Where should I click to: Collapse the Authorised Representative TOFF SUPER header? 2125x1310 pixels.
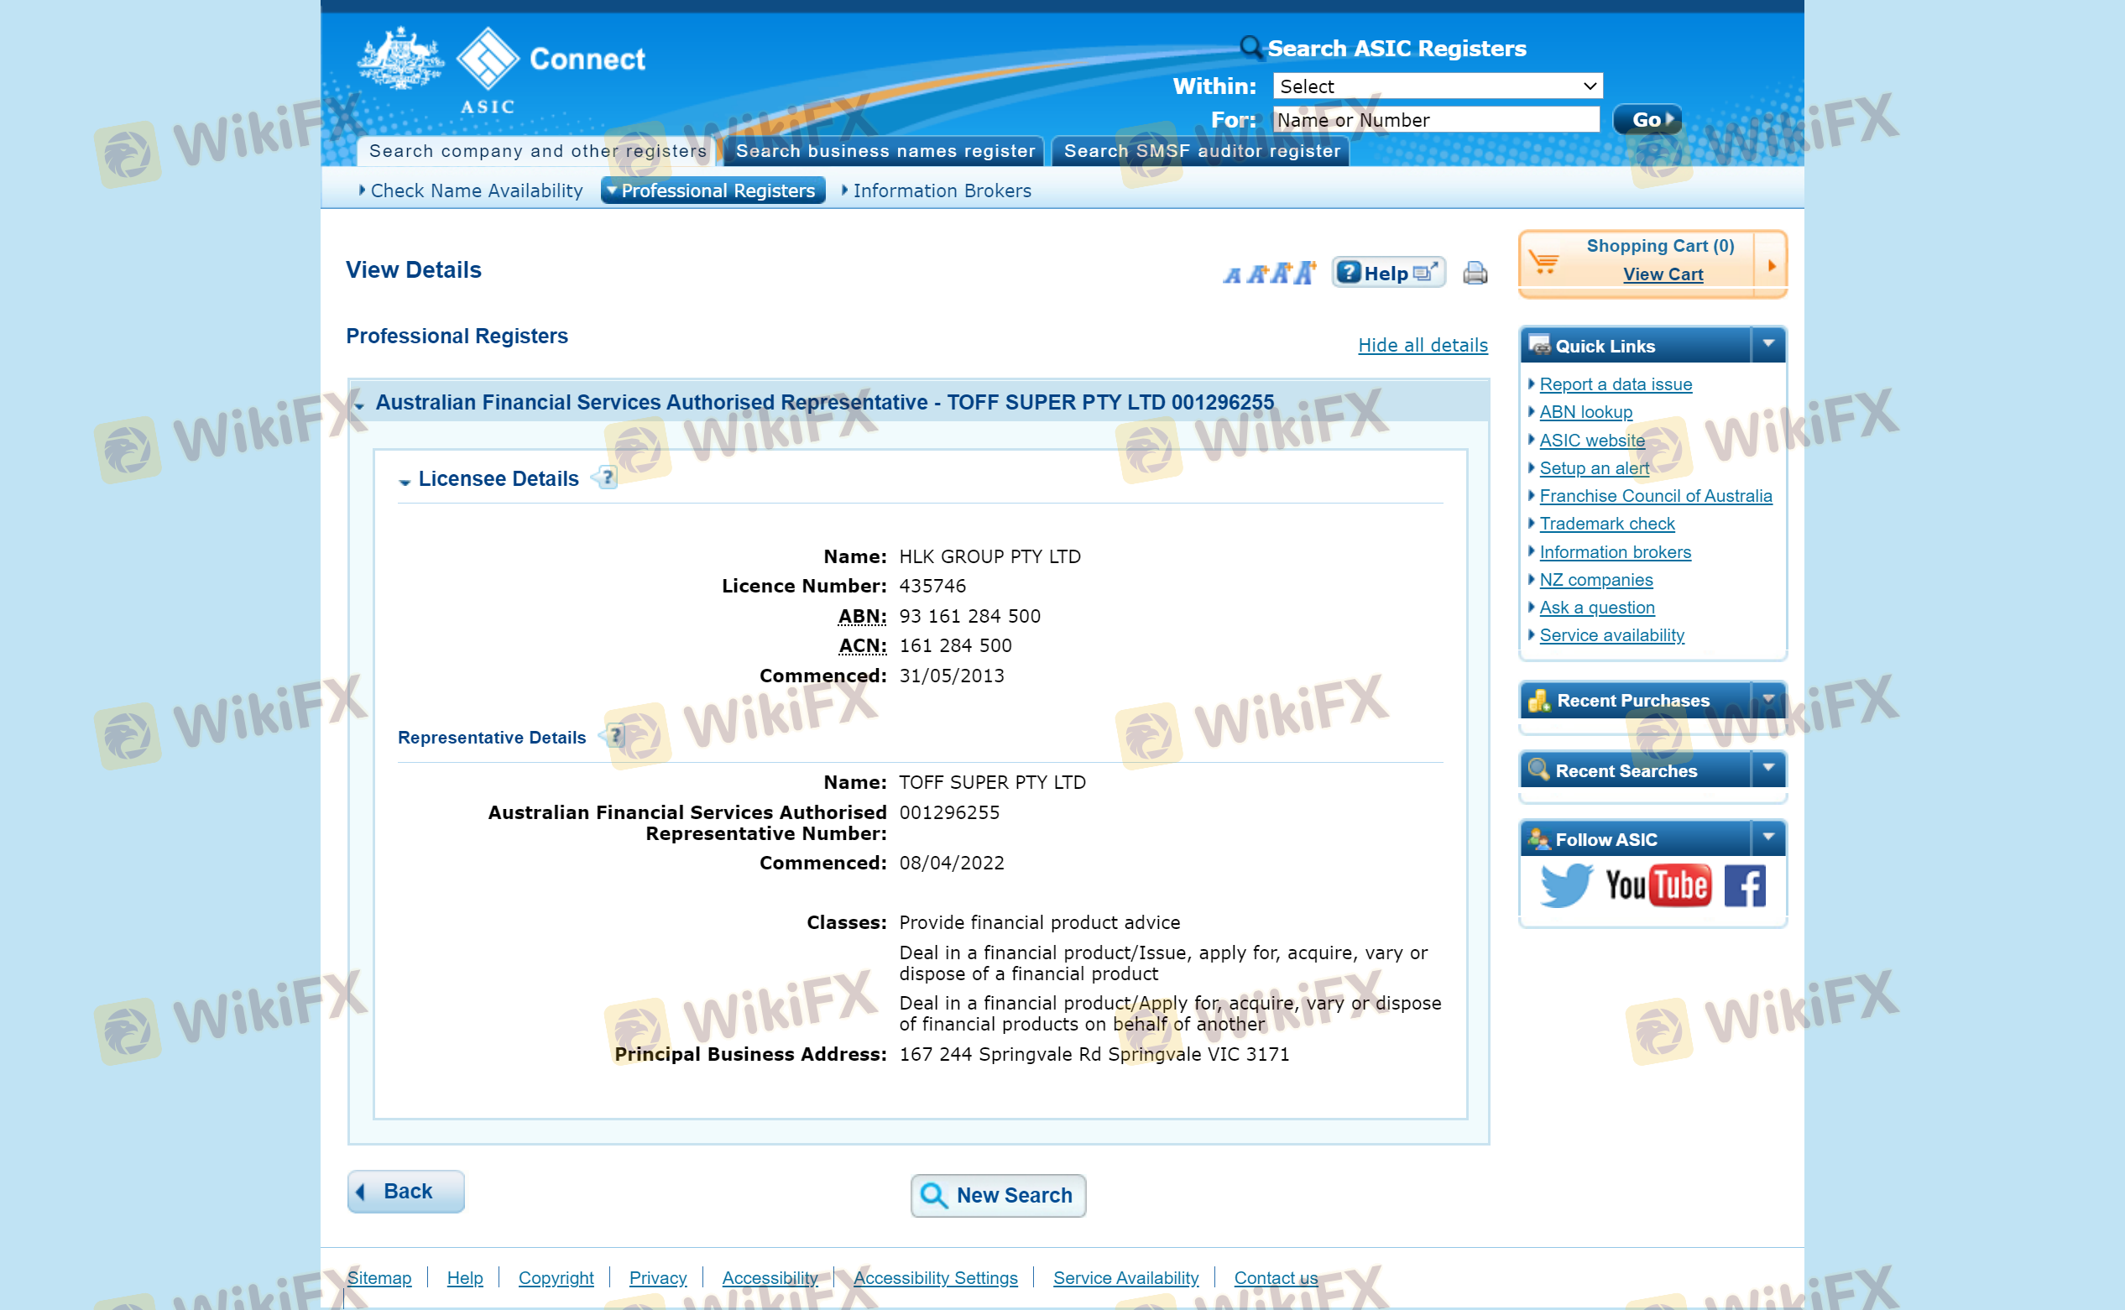(359, 404)
